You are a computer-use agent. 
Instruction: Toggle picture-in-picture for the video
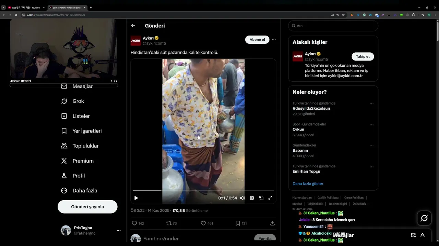pos(261,198)
